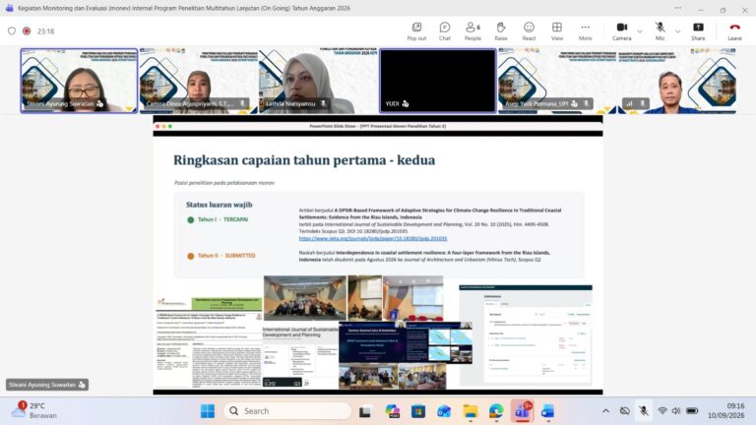Image resolution: width=756 pixels, height=425 pixels.
Task: Open window options ellipsis in title bar
Action: pos(678,8)
